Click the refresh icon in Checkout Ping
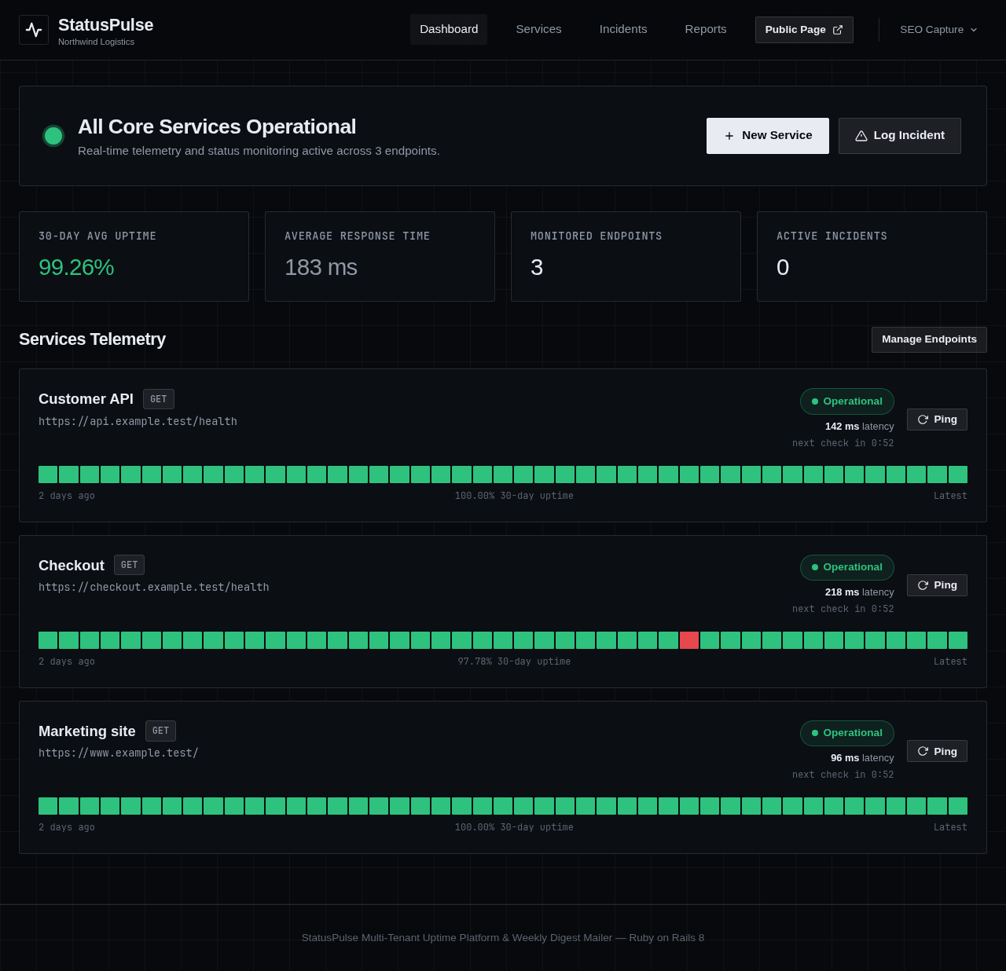 tap(923, 585)
